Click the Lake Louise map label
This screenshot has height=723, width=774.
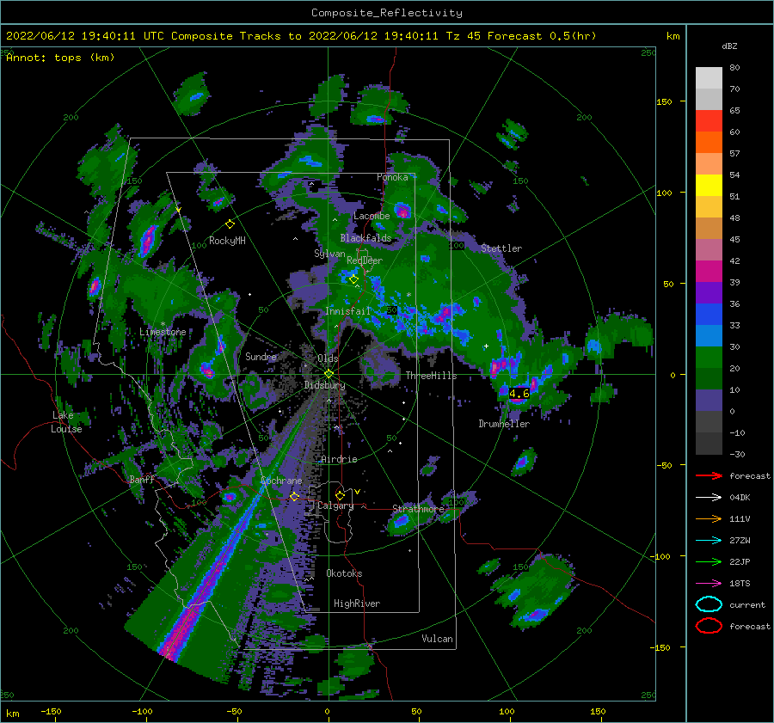[66, 422]
